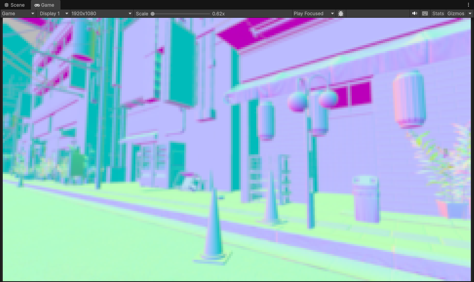This screenshot has width=474, height=282.
Task: Click the trash can in the game view
Action: pyautogui.click(x=366, y=199)
